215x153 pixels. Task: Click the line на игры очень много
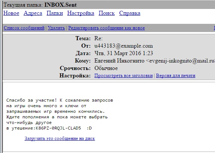46,106
